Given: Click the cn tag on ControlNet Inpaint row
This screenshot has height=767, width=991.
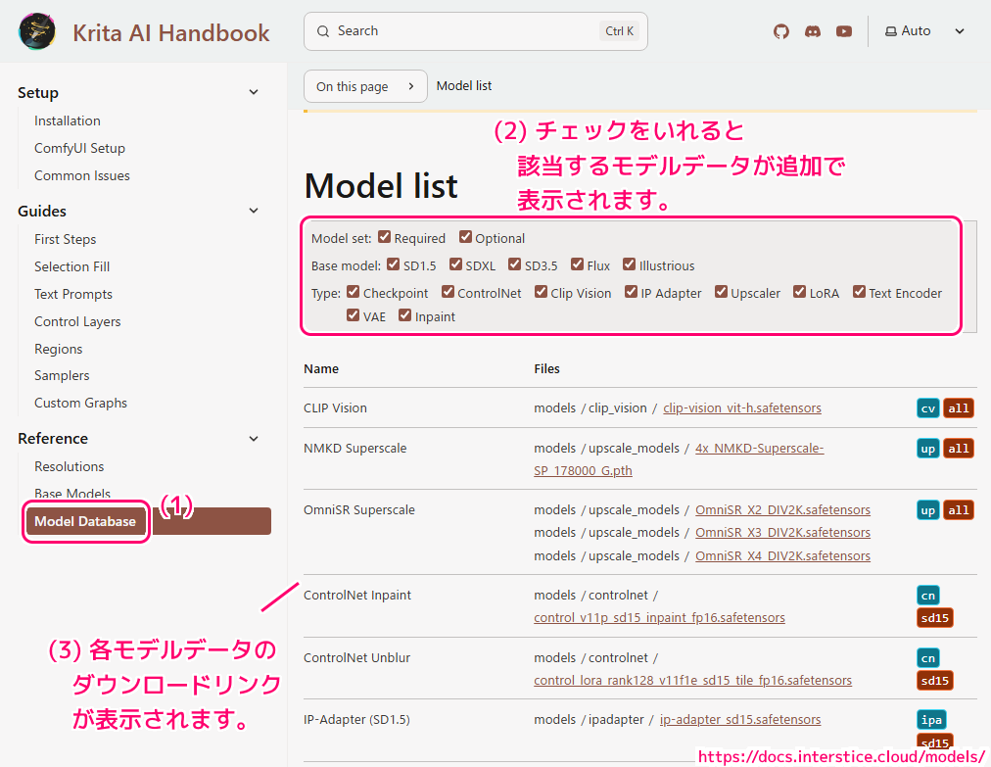Looking at the screenshot, I should [927, 596].
